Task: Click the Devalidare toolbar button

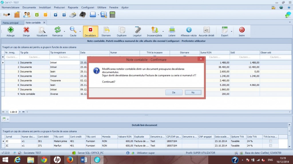Action: point(90,31)
